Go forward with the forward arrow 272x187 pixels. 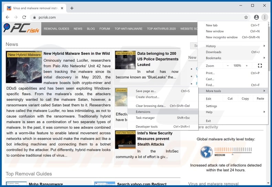[16, 17]
